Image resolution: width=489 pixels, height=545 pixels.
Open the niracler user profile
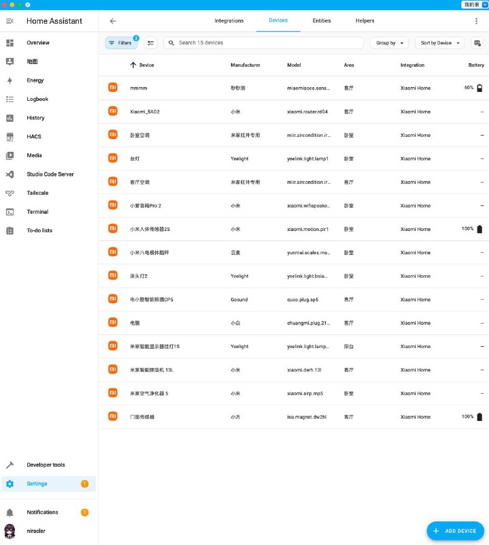pyautogui.click(x=37, y=531)
